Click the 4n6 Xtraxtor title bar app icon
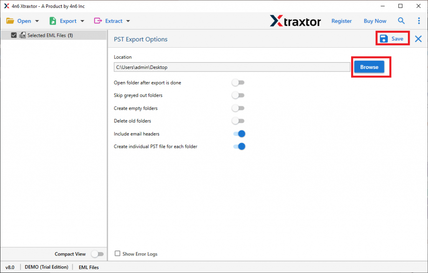Viewport: 428px width, 273px height. 7,6
